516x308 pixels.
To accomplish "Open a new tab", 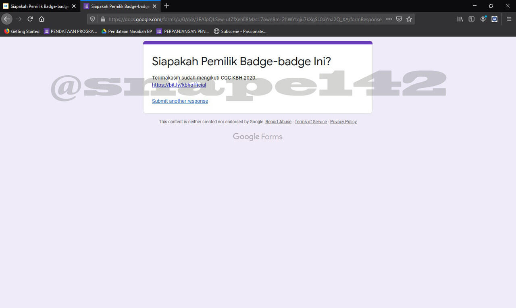I will click(x=166, y=6).
